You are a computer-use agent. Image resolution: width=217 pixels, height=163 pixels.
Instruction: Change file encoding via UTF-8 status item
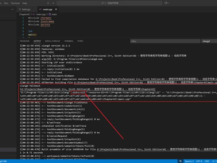click(199, 161)
